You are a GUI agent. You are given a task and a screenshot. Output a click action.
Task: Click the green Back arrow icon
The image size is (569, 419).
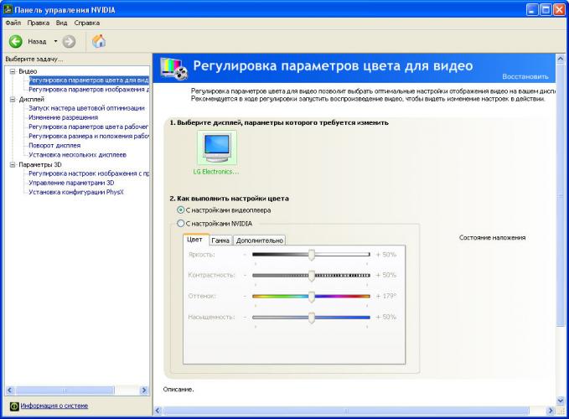click(x=15, y=41)
